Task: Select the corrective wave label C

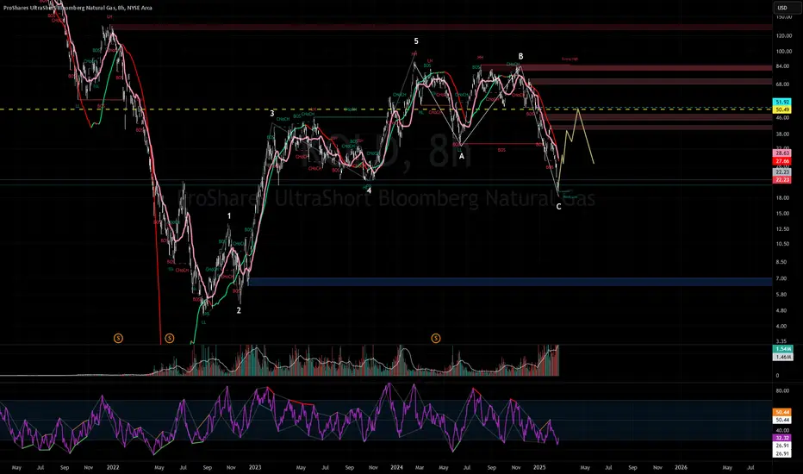Action: click(558, 207)
